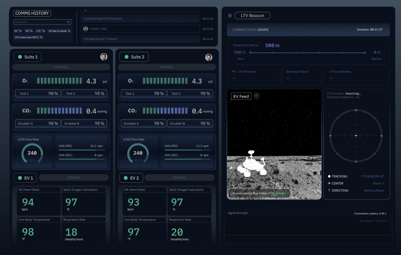401x255 pixels.
Task: Open the COMMS HISTORY panel header
Action: point(32,13)
